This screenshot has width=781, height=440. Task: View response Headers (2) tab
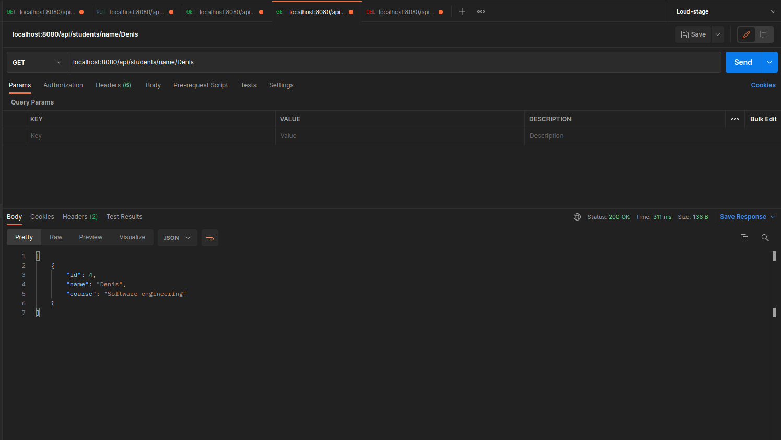(x=80, y=217)
